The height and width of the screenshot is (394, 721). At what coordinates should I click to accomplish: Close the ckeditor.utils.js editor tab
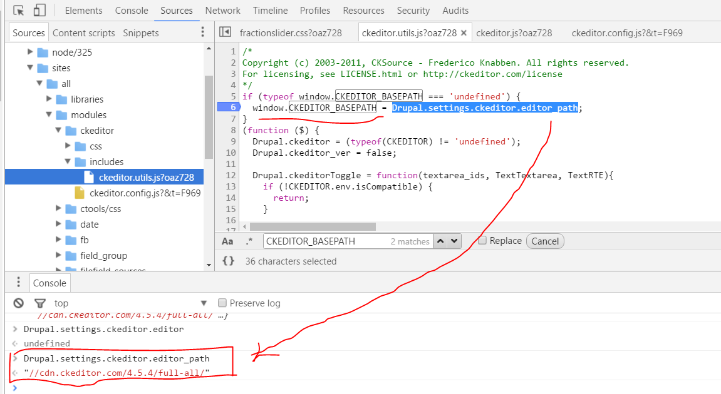coord(464,33)
